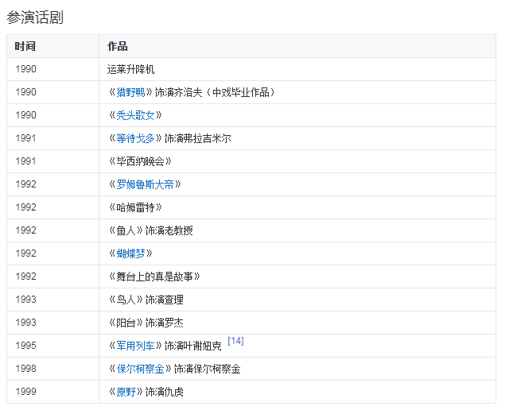517x410 pixels.
Task: Follow the 罗姆鲁斯大帝 link
Action: tap(145, 184)
